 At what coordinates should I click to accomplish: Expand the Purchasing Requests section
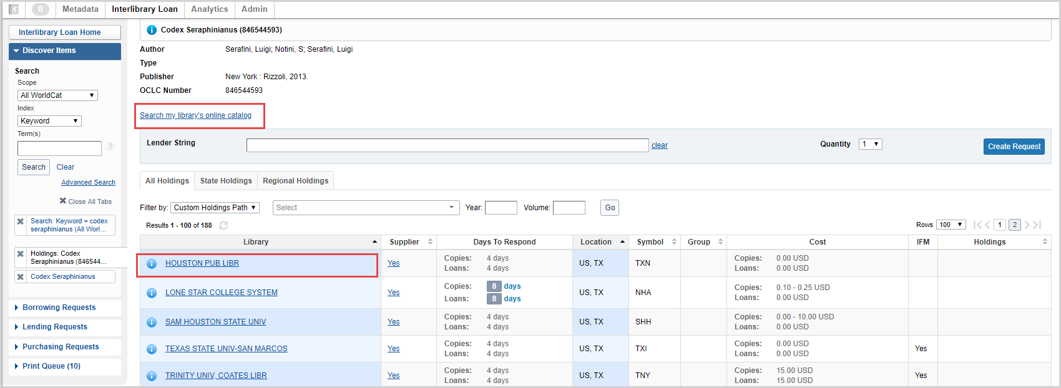65,347
